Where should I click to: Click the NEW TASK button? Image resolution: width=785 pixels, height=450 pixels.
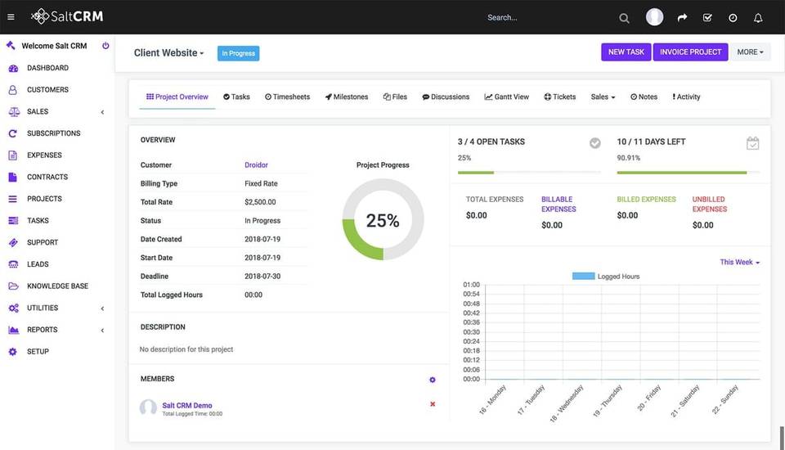626,52
